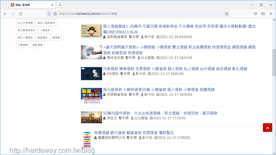Click the shield icon beside 本票 in 長順融資借貸 row

tap(130, 95)
